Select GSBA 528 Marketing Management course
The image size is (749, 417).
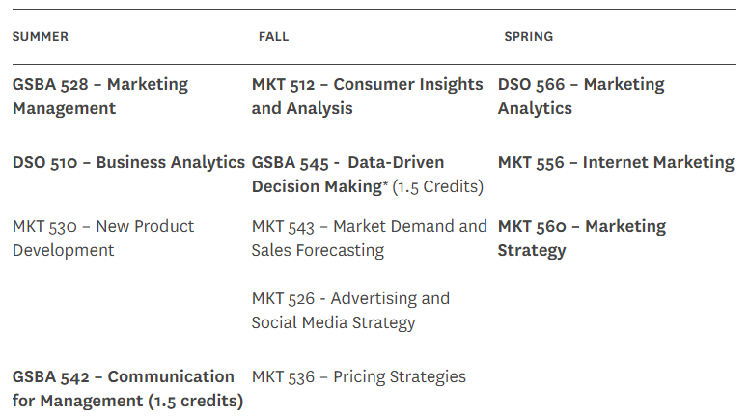pyautogui.click(x=100, y=96)
